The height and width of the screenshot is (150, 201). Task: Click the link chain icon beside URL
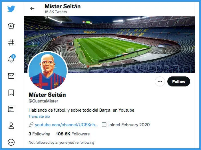pyautogui.click(x=31, y=125)
